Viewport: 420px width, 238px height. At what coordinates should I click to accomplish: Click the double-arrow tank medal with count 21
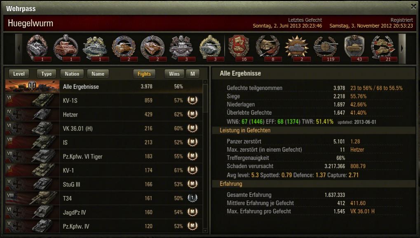[x=384, y=48]
